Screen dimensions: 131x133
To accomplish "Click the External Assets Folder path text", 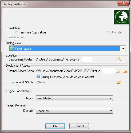I will coord(69,71).
